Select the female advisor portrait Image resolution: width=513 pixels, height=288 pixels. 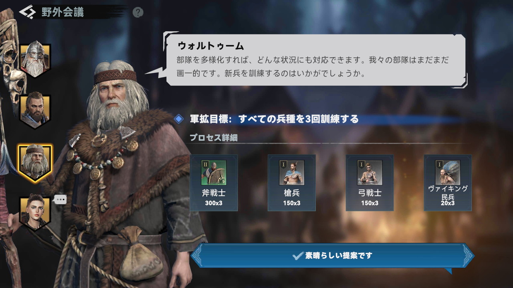35,212
